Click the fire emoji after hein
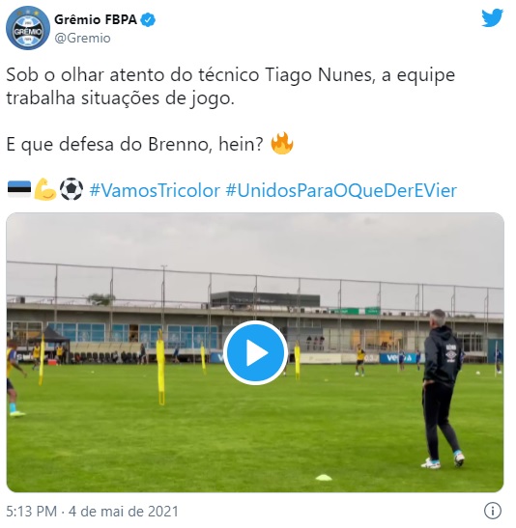 point(282,144)
